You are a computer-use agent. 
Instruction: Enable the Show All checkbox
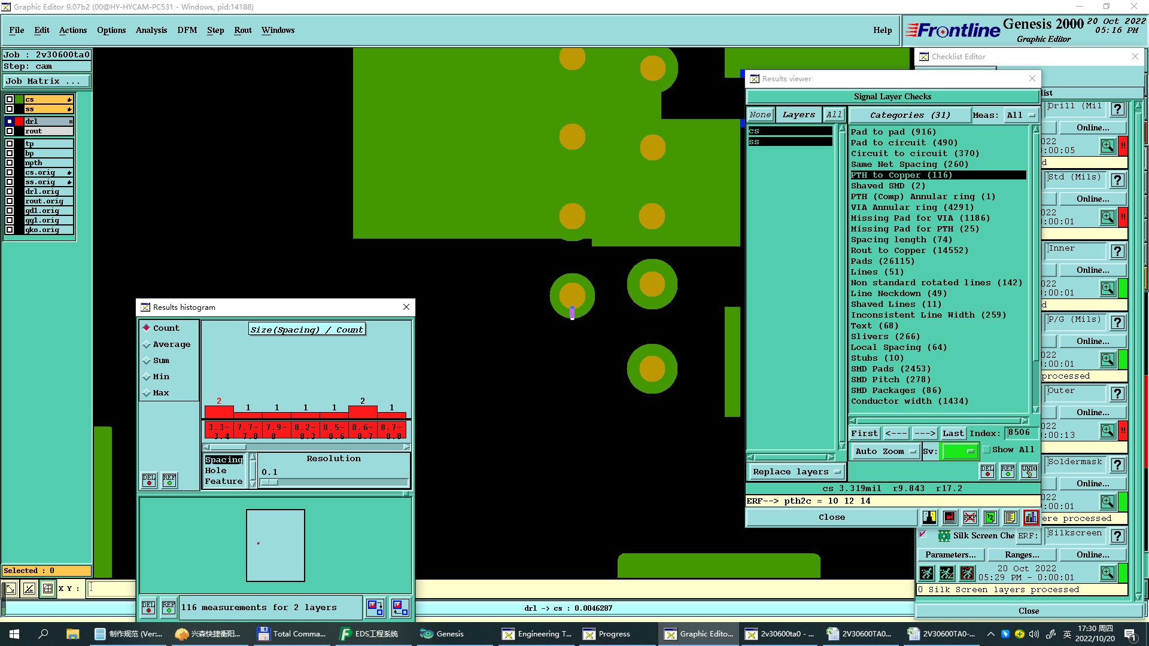click(x=987, y=450)
